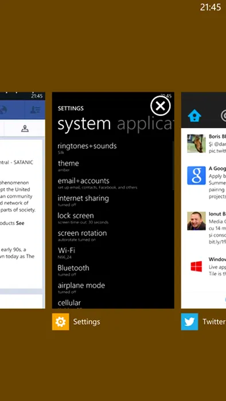
Task: Select the Twitter app label
Action: click(x=214, y=322)
